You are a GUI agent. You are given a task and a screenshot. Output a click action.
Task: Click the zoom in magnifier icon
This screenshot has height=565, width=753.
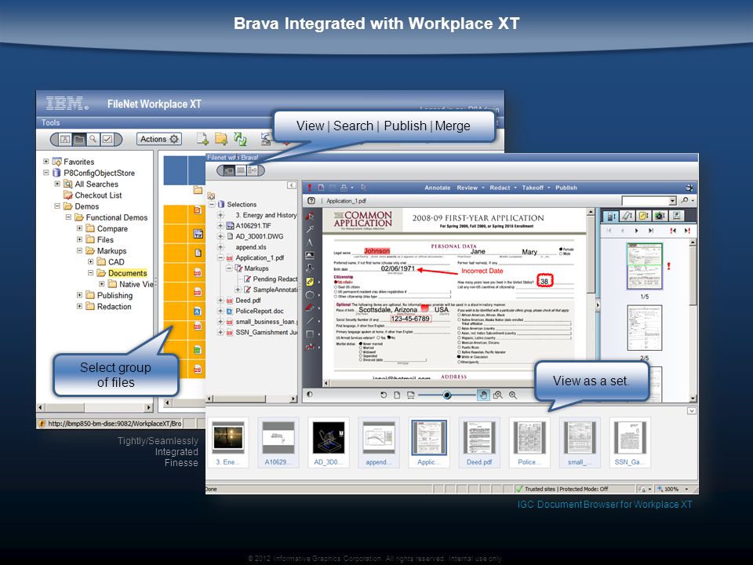tap(513, 395)
